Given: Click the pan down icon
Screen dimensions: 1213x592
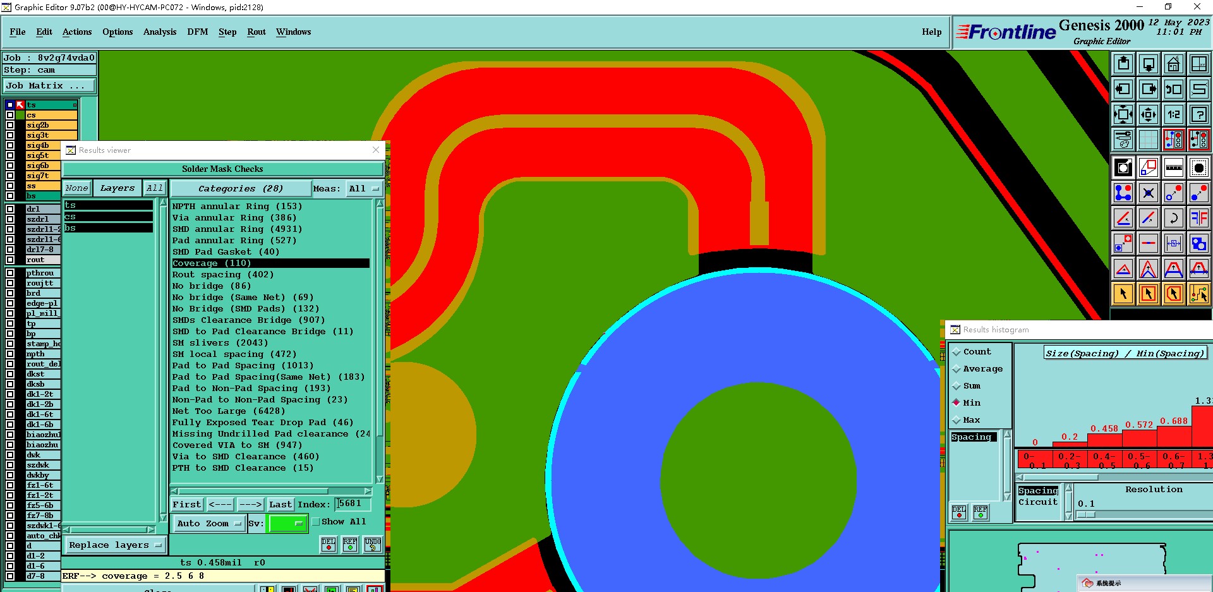Looking at the screenshot, I should coord(1149,64).
